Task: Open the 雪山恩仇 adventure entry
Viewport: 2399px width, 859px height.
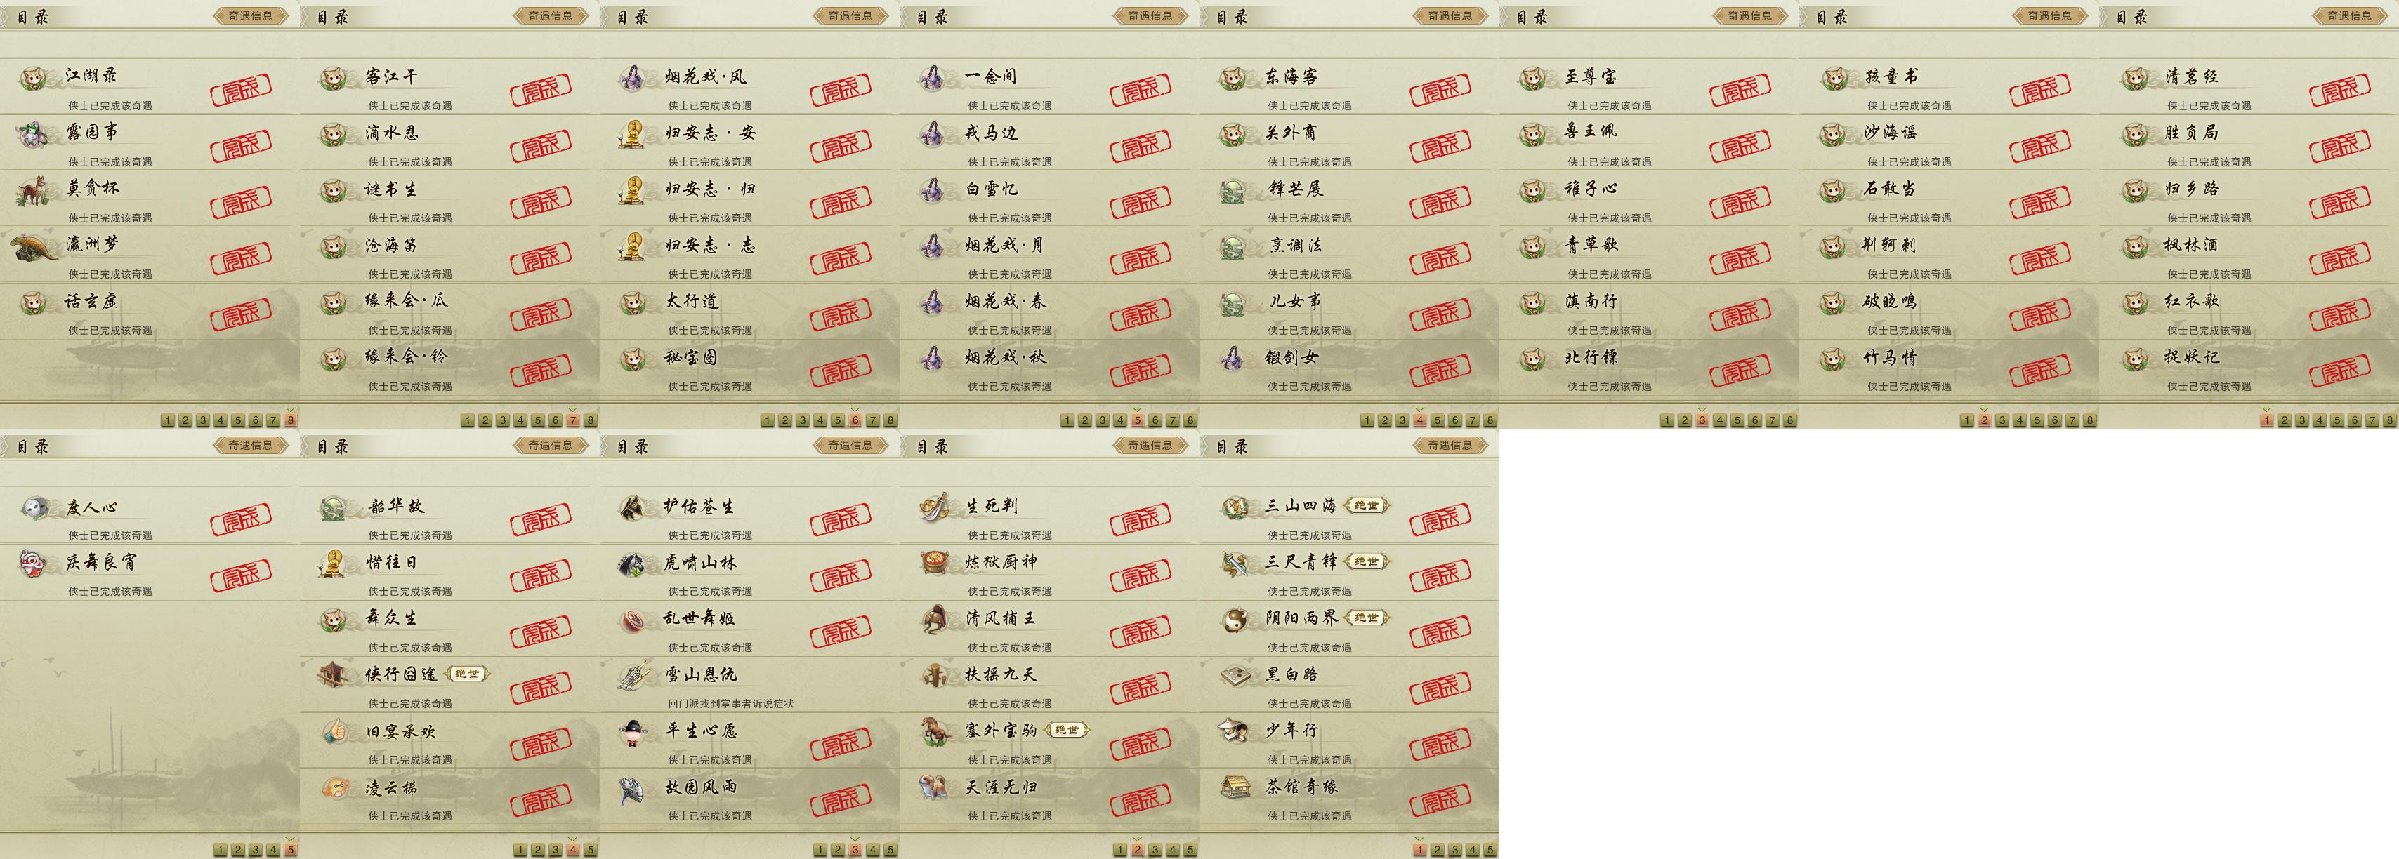Action: (x=750, y=684)
